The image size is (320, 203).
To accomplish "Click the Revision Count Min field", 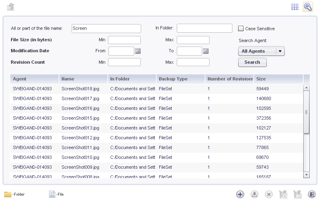I will coord(124,62).
